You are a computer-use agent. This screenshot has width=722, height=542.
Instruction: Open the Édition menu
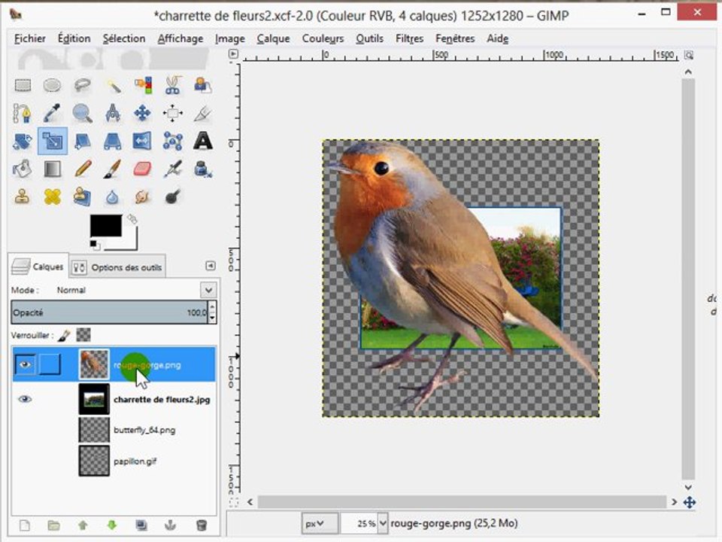pyautogui.click(x=74, y=38)
